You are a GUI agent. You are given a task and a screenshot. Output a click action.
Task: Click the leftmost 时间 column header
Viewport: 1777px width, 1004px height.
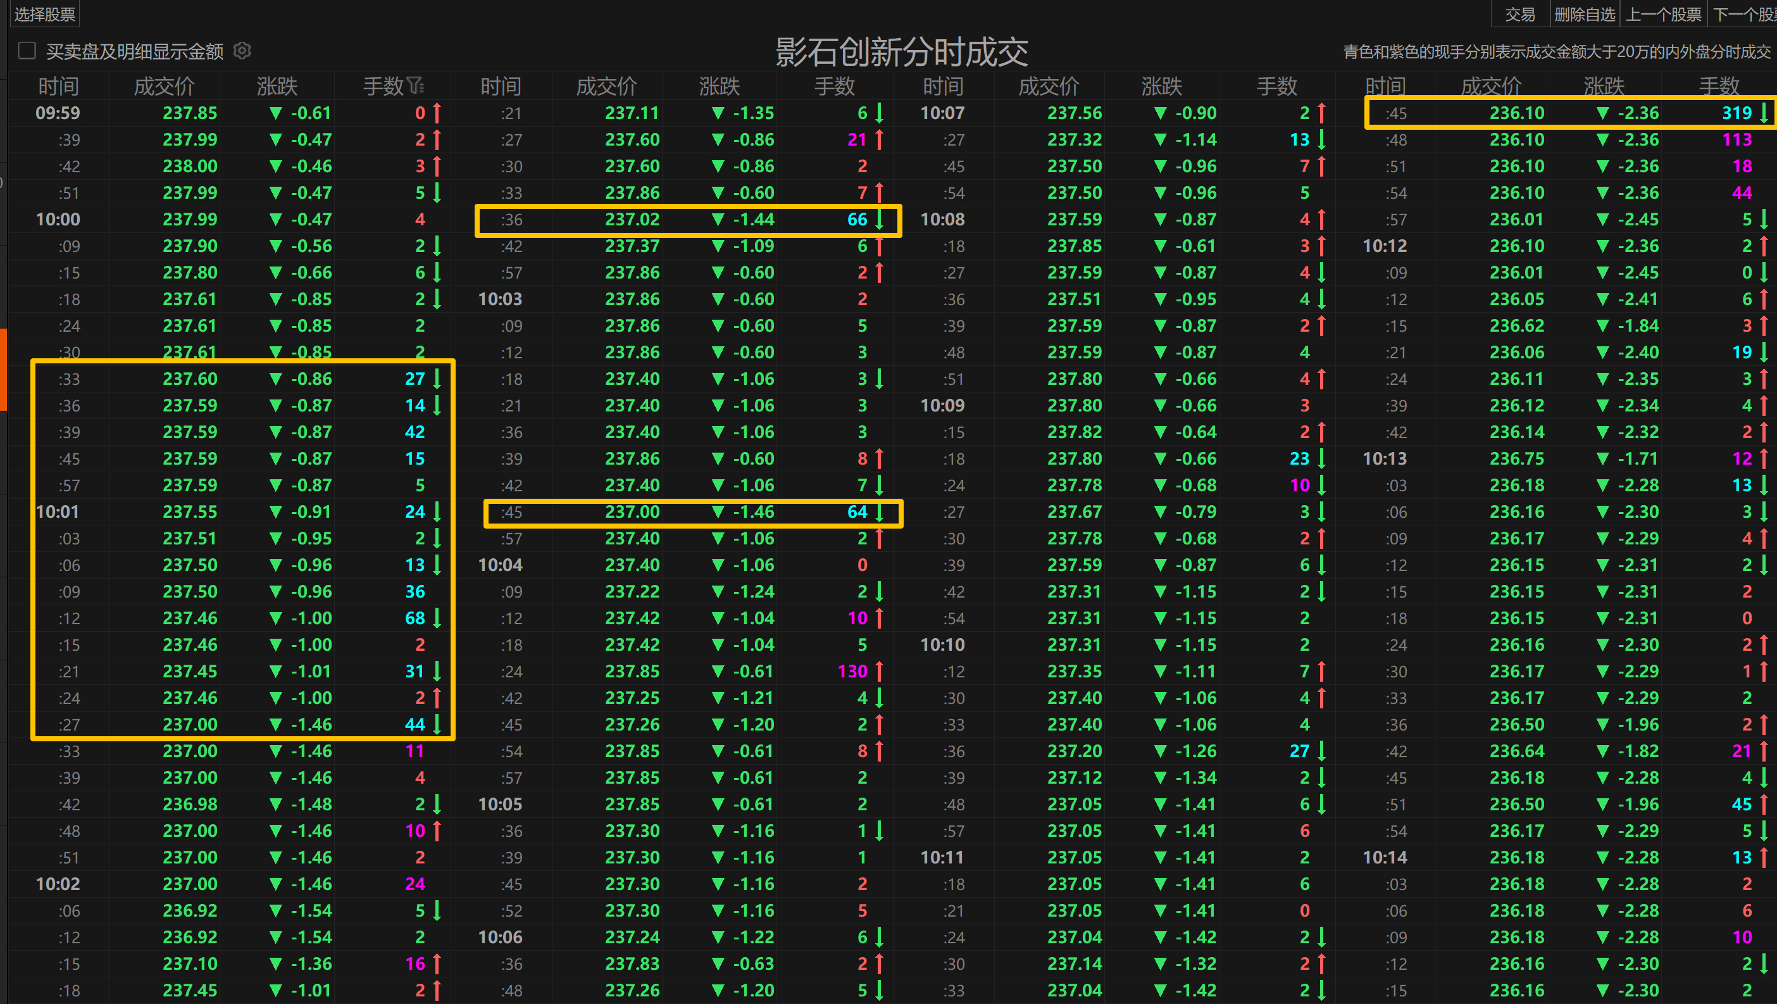59,86
